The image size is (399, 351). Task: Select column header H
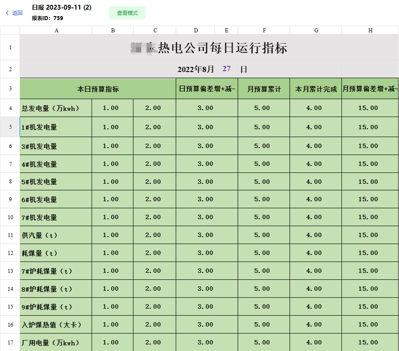point(370,30)
